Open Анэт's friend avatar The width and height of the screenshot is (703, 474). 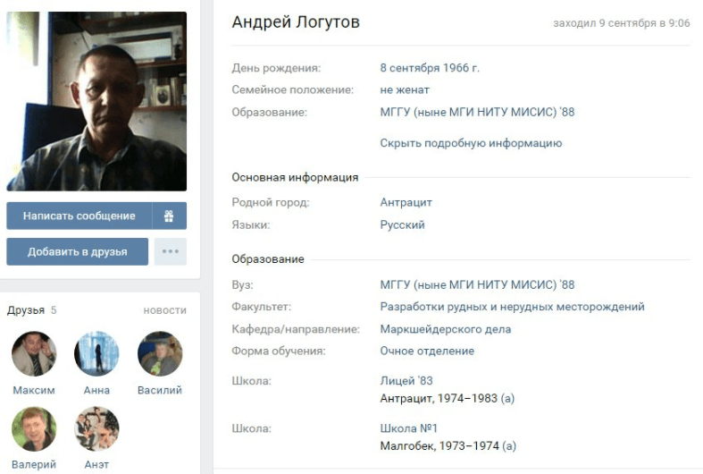96,428
